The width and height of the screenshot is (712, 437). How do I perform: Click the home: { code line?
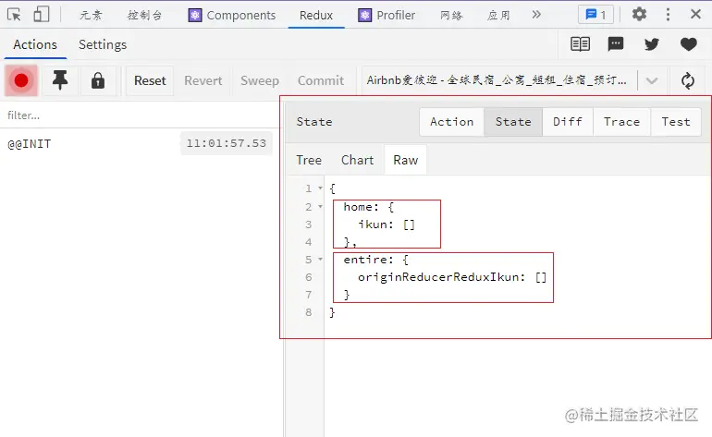click(369, 207)
